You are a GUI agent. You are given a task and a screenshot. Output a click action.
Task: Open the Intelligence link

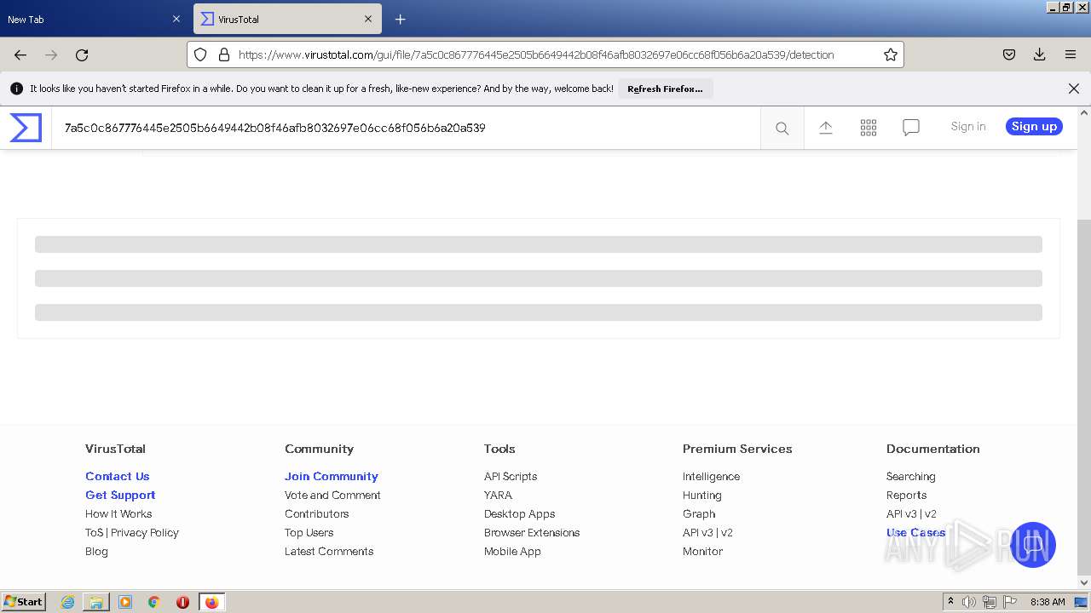pyautogui.click(x=711, y=476)
